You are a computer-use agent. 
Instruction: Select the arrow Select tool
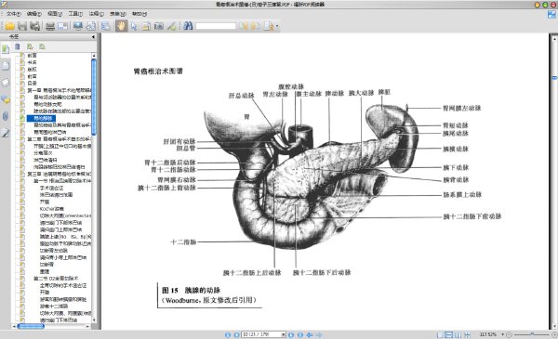point(134,26)
